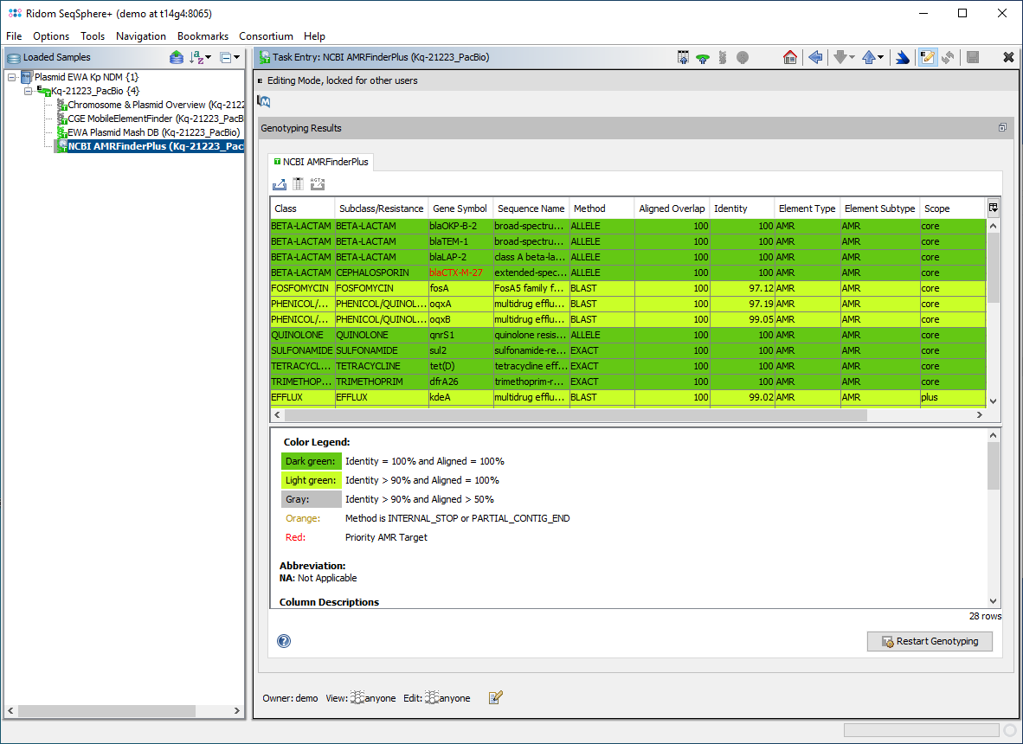
Task: Click the load samples database icon
Action: (176, 57)
